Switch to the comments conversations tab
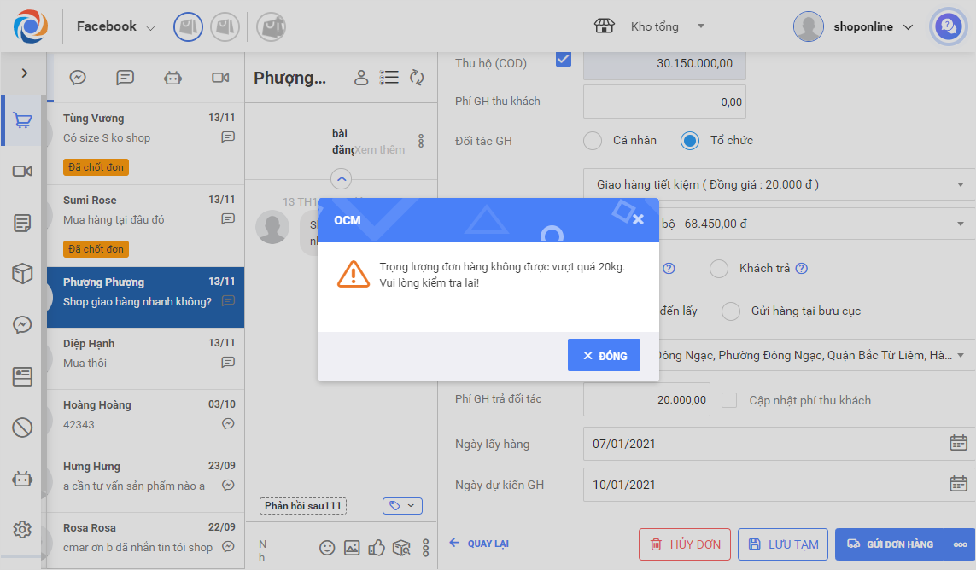Screen dimensions: 976x570 click(x=126, y=77)
